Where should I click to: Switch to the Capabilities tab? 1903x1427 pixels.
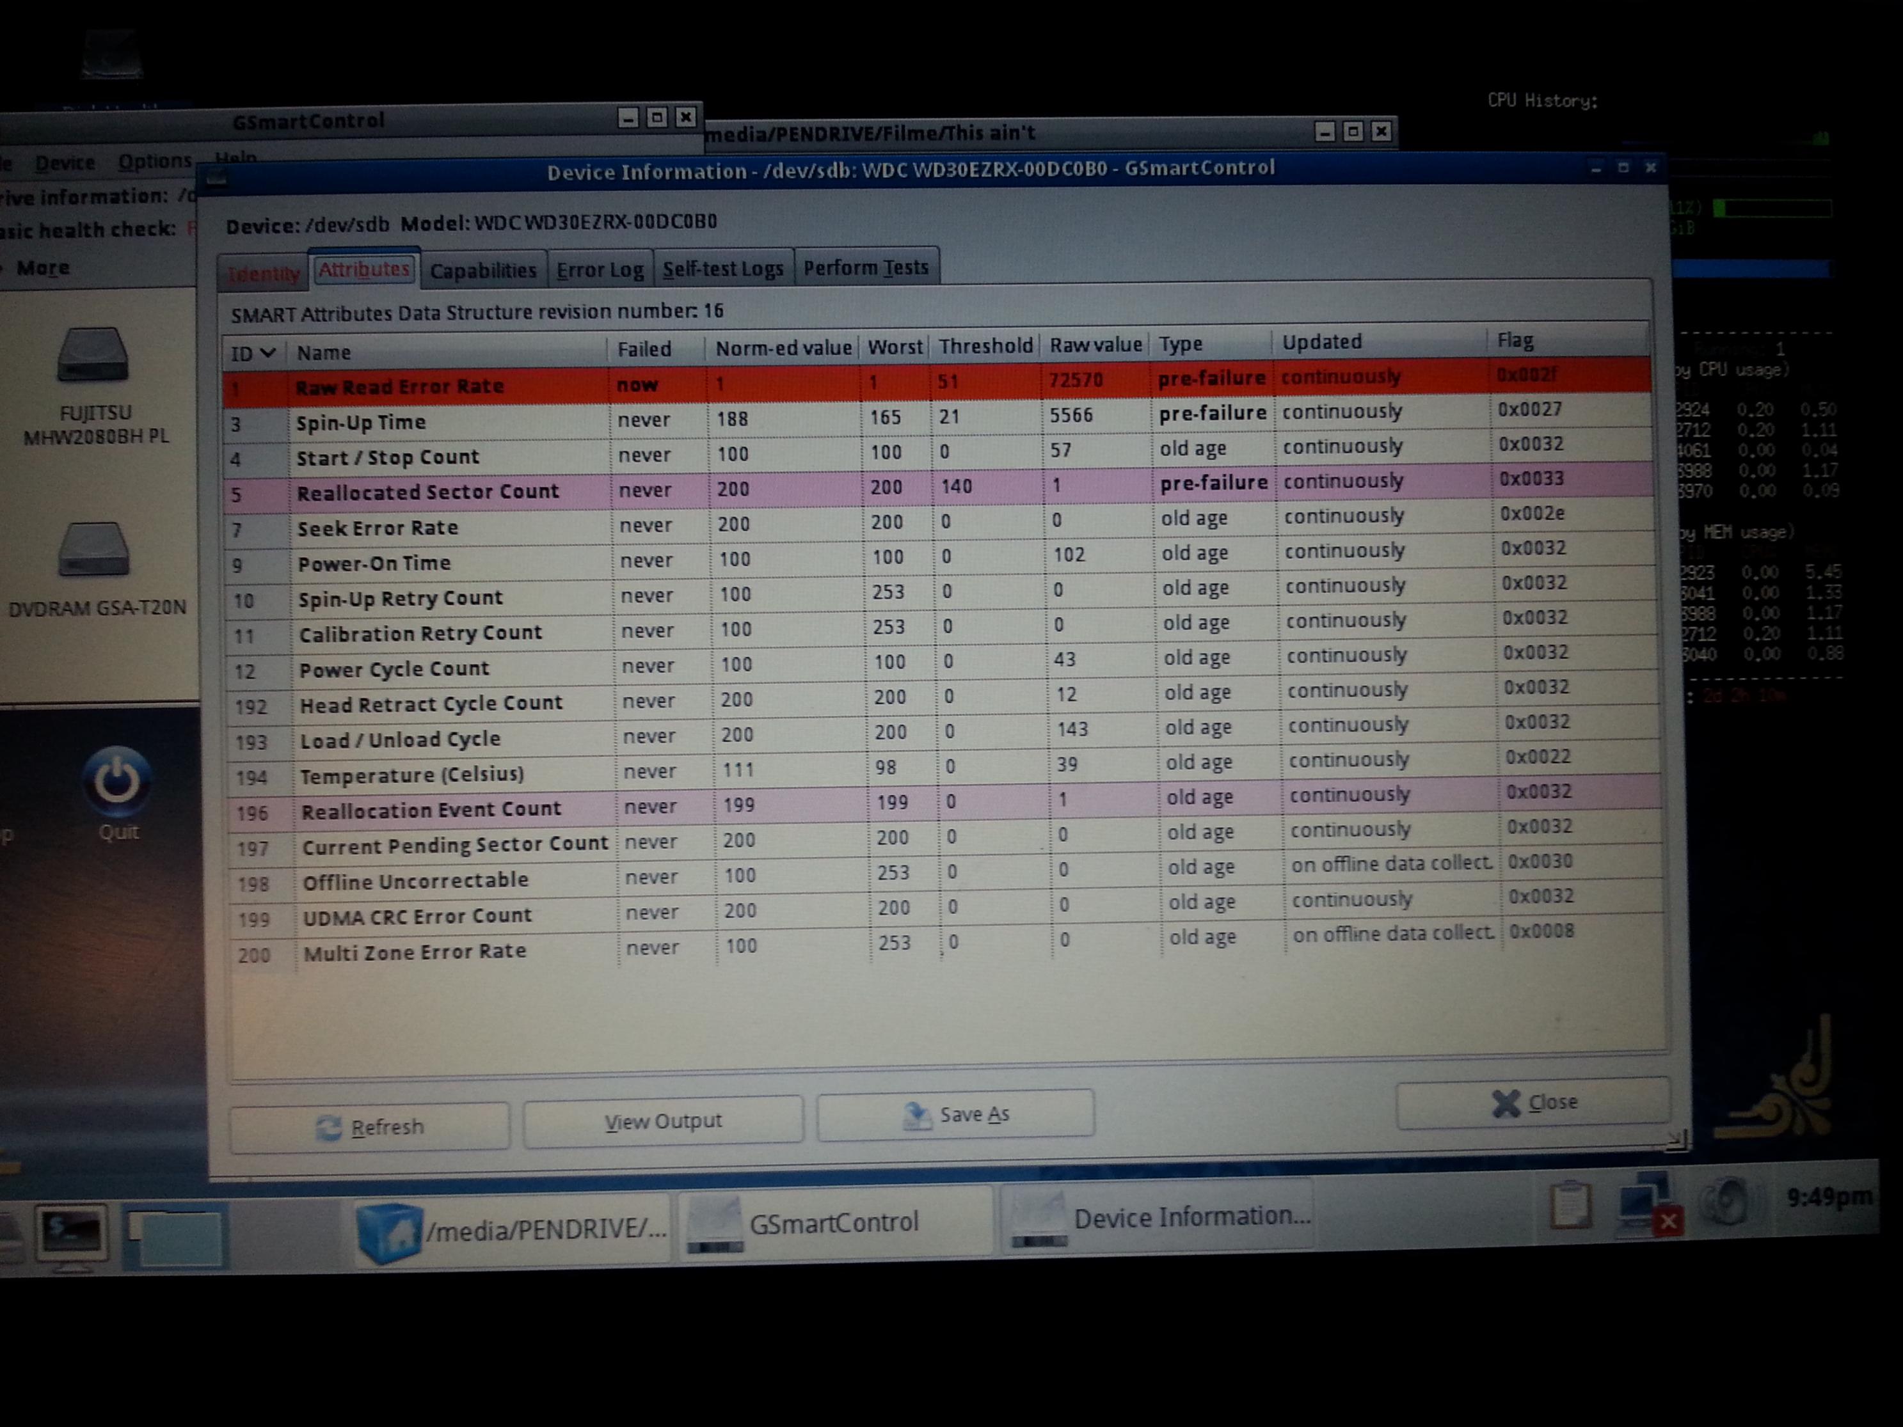[482, 271]
